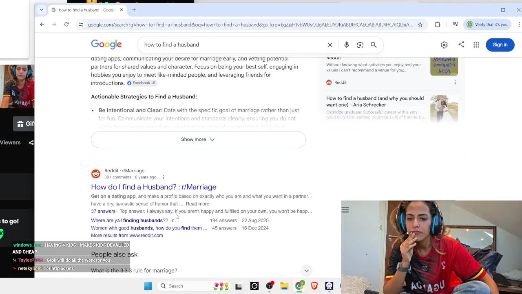
Task: Click 'More results from www.reddit.com'
Action: (x=127, y=236)
